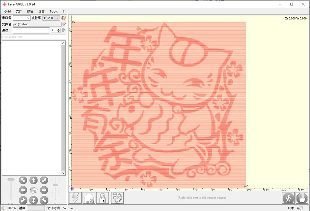Click the log scrollbar down arrow
Image resolution: width=310 pixels, height=211 pixels.
point(63,173)
